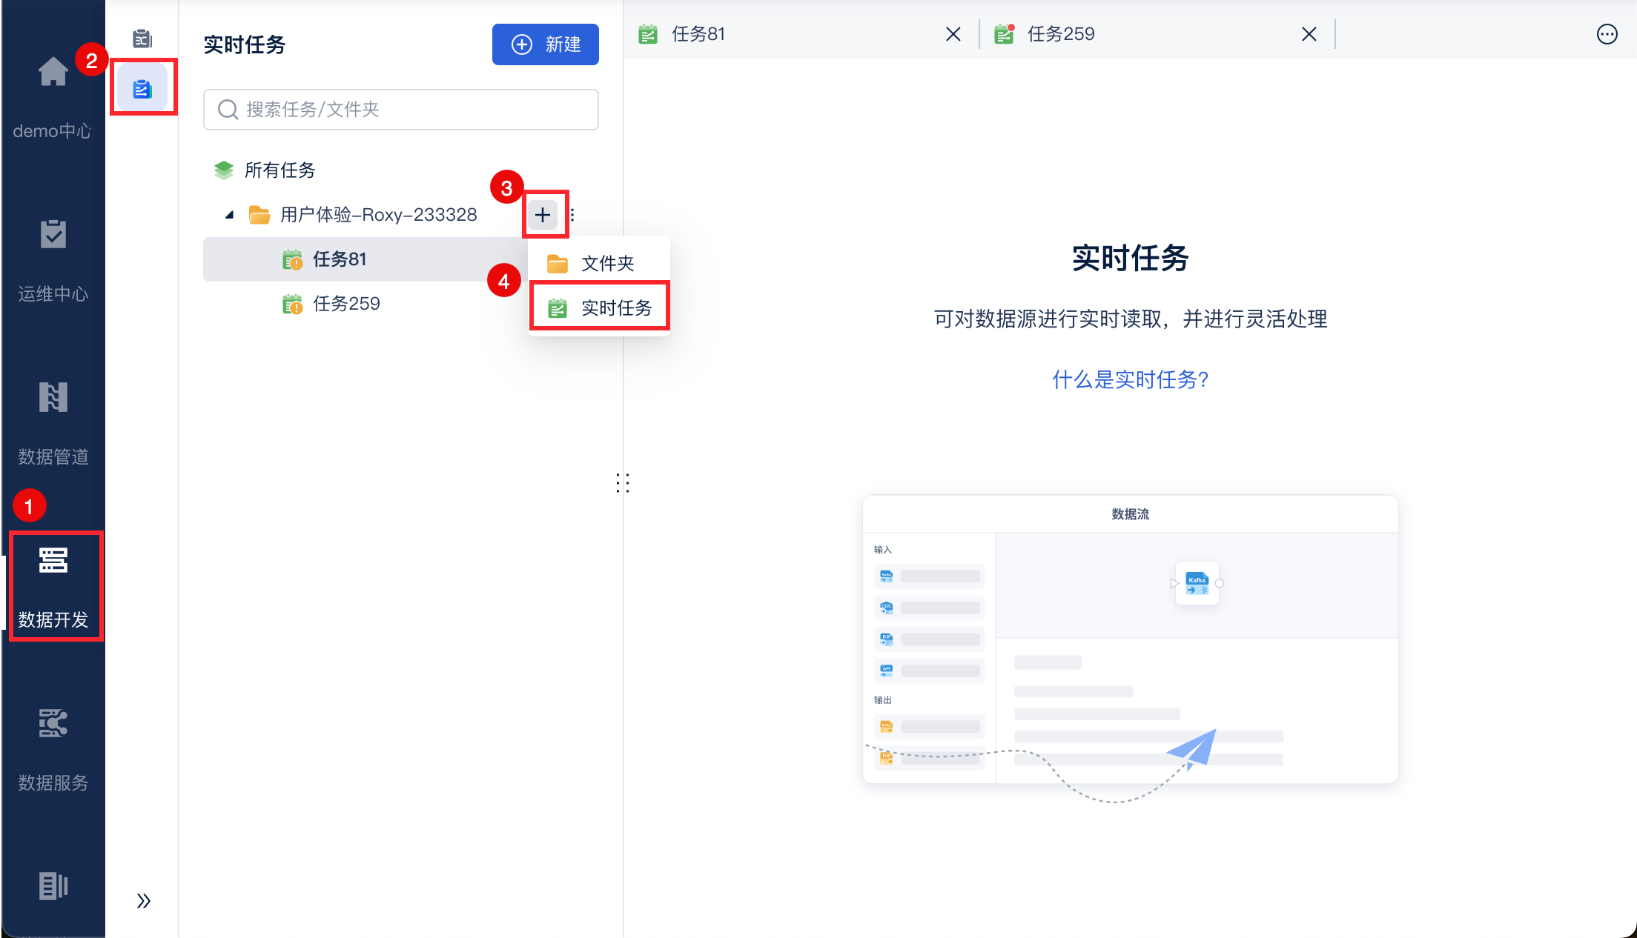Image resolution: width=1637 pixels, height=938 pixels.
Task: Collapse the 用户体验-Roxy-233328 folder
Action: [230, 215]
